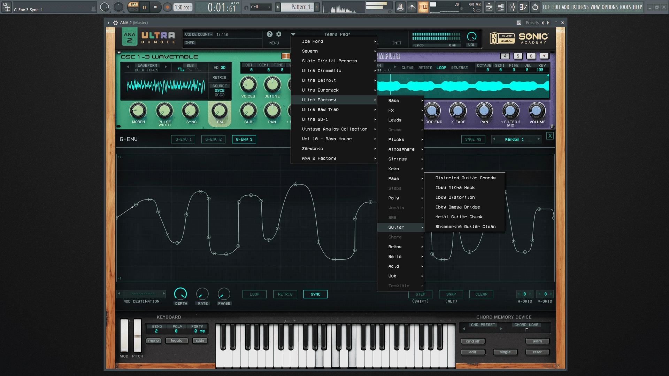Toggle the slide button
This screenshot has height=376, width=669.
(x=200, y=340)
